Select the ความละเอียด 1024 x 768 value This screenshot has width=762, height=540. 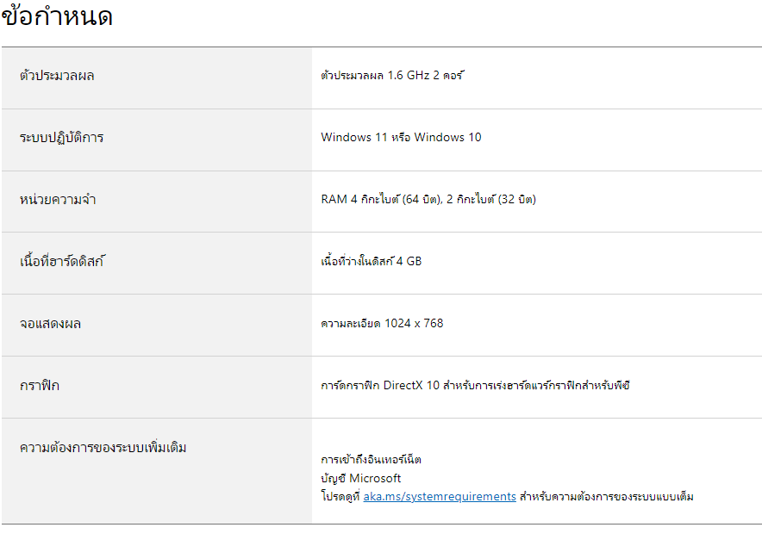click(x=382, y=324)
